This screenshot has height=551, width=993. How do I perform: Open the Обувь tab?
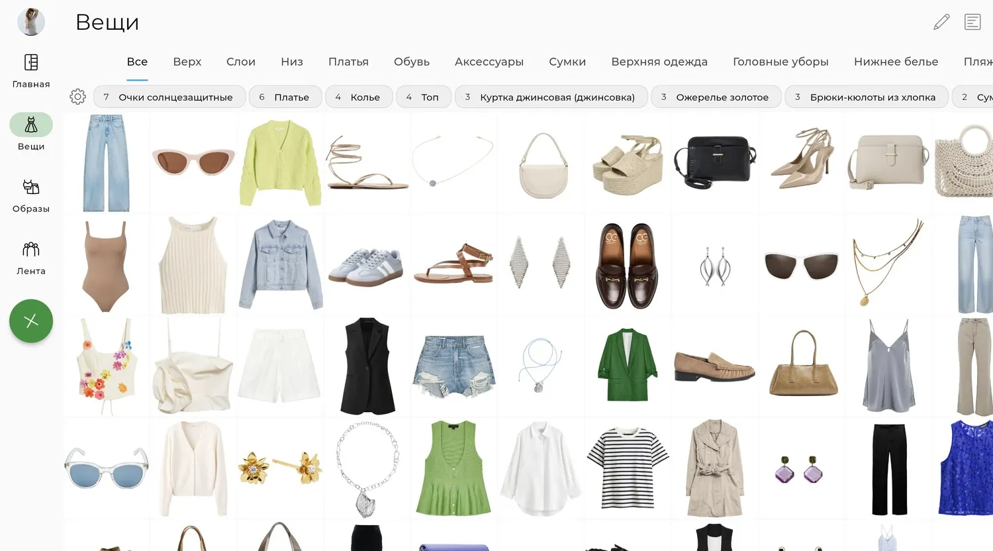[412, 62]
